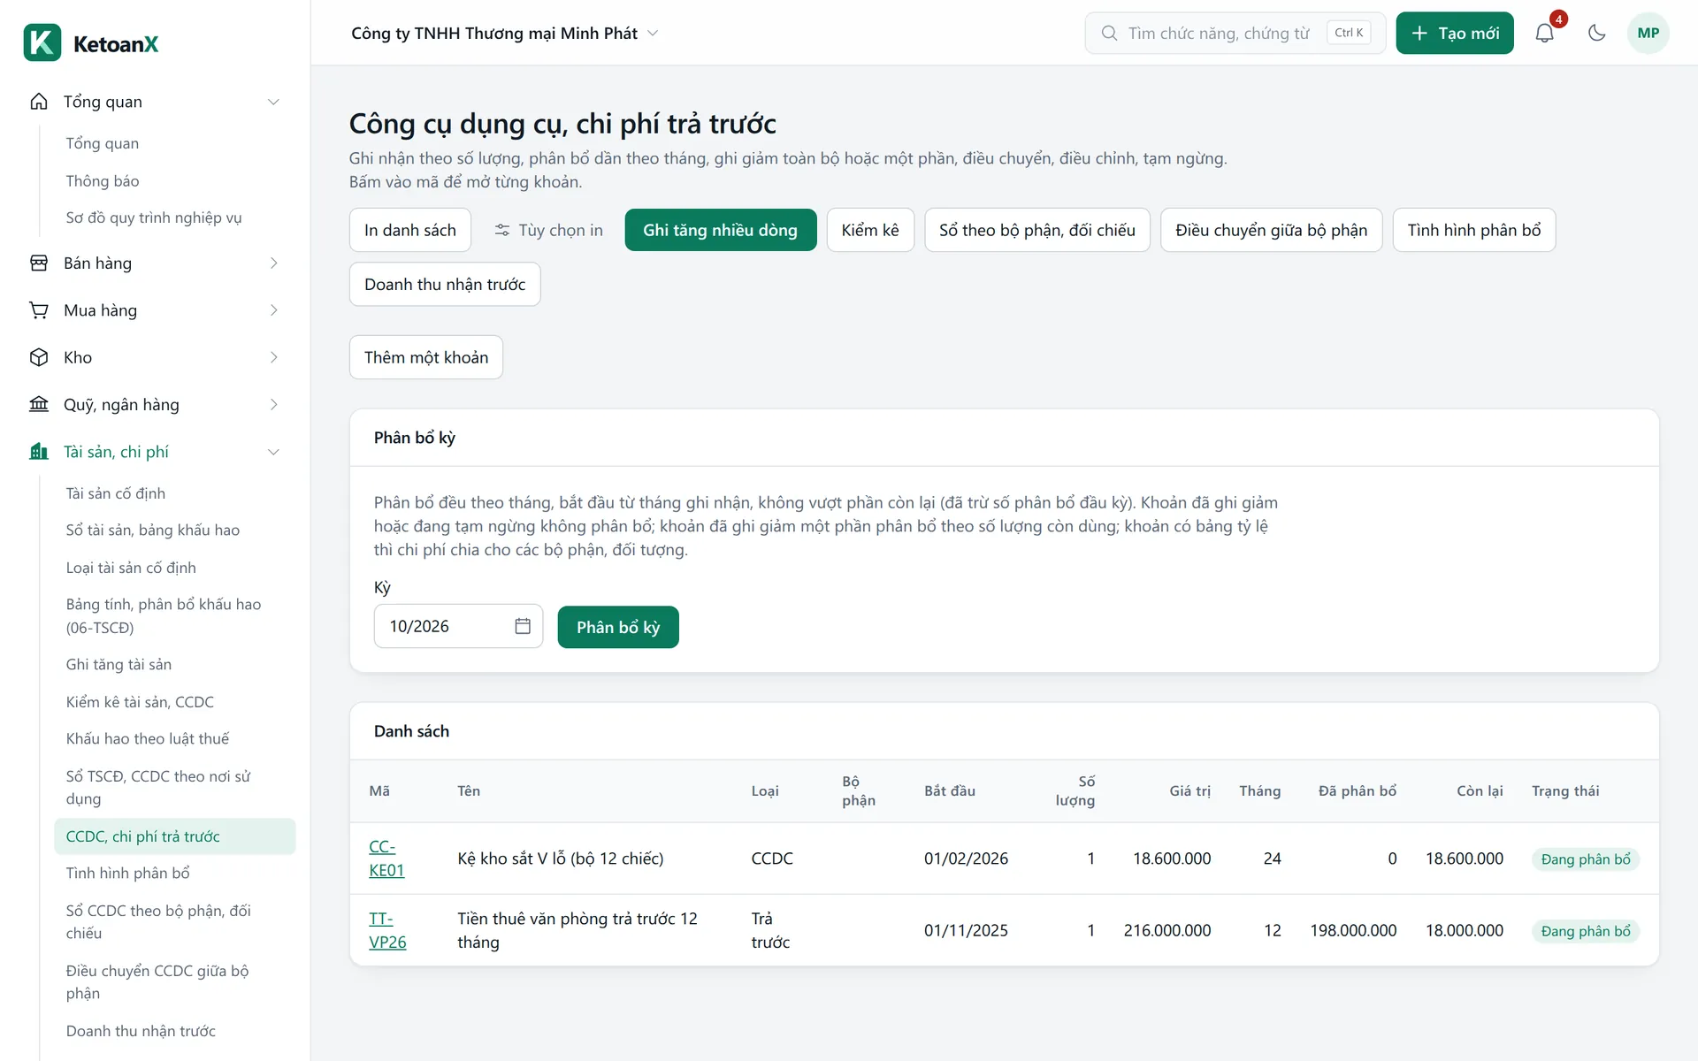Expand the Mua hàng menu chevron
Screen dimensions: 1698x1061
[274, 310]
